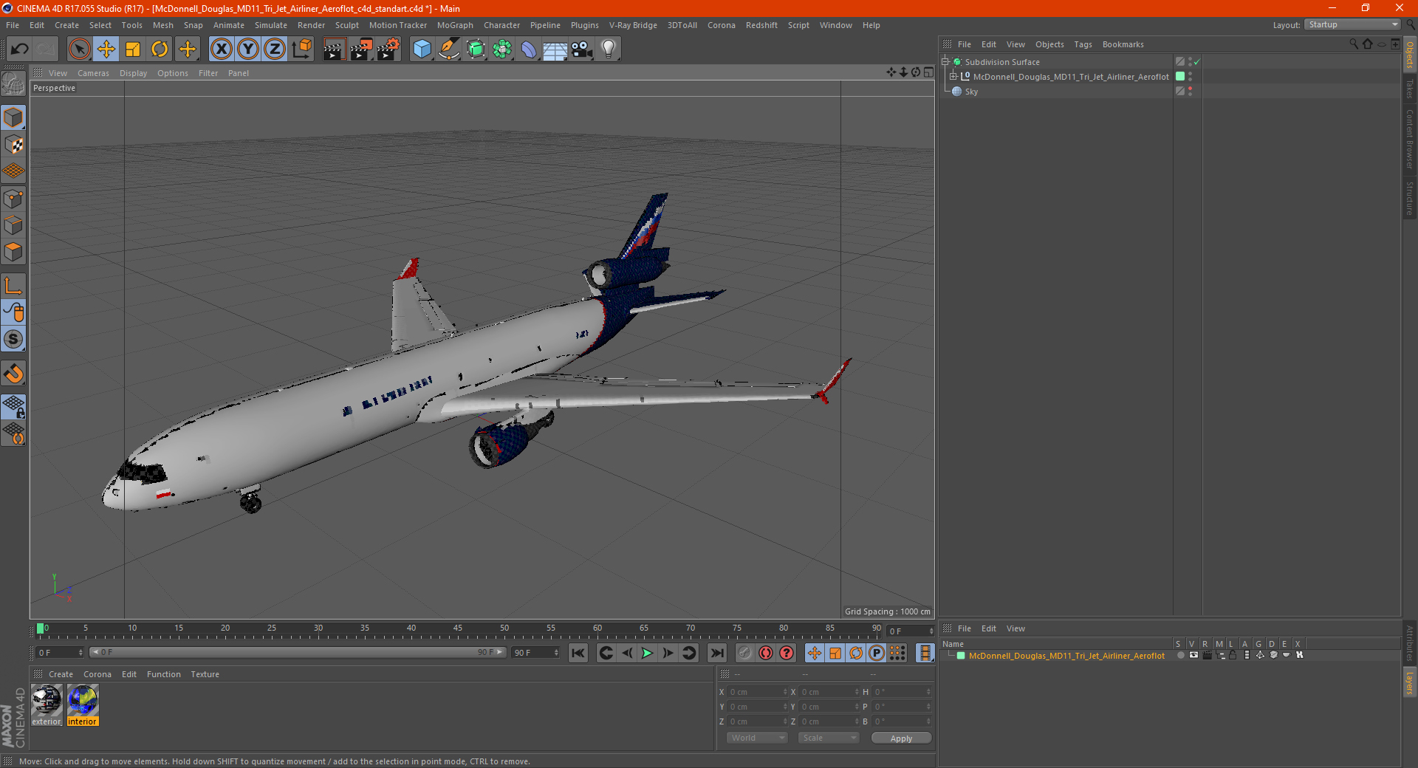The width and height of the screenshot is (1418, 768).
Task: Open the MoGraph menu
Action: [455, 25]
